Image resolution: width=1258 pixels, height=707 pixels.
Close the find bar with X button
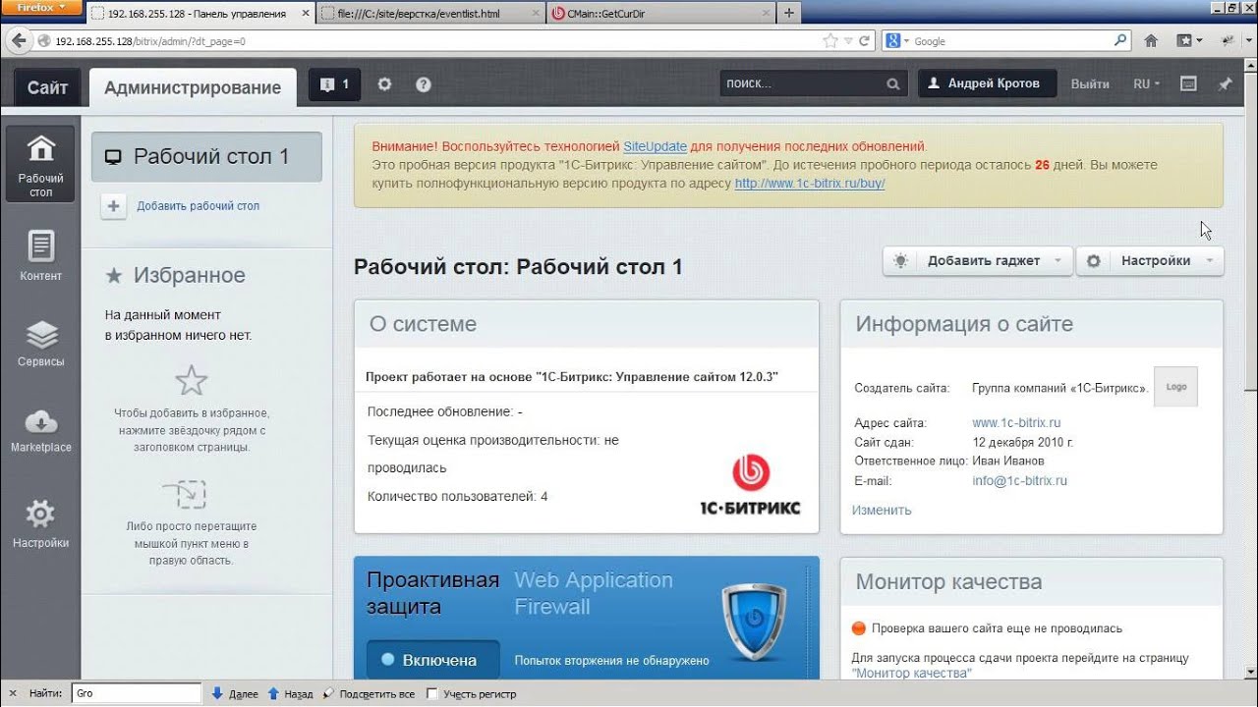[11, 693]
